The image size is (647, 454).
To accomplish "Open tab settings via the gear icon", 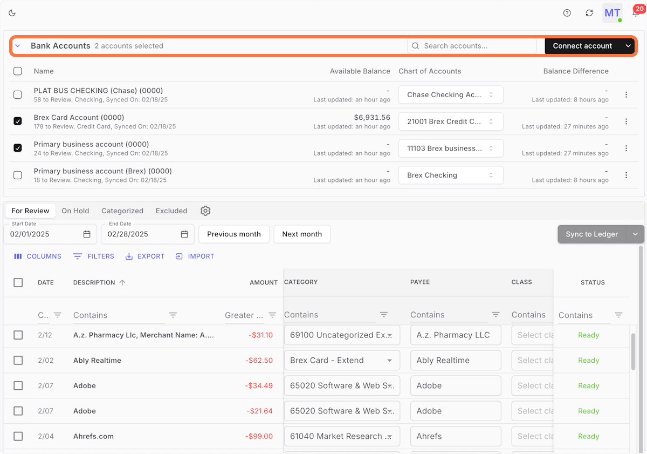I will click(205, 211).
